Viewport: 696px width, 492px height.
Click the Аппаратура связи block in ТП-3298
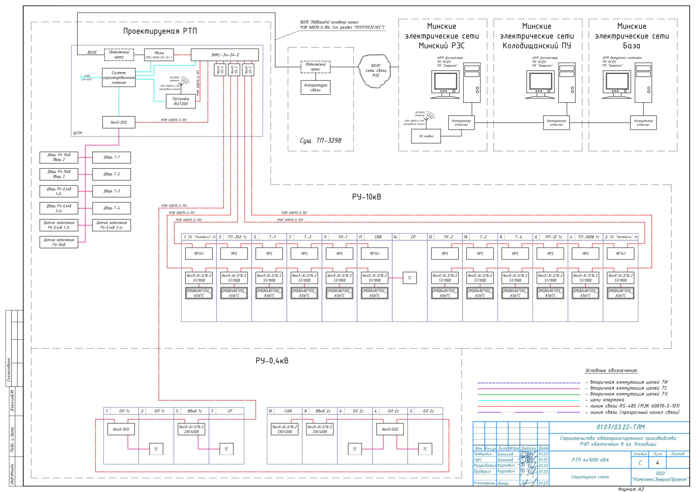coord(315,87)
